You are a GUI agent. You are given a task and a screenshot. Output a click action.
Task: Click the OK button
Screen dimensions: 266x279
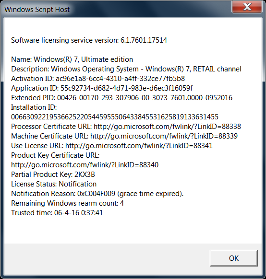click(233, 258)
